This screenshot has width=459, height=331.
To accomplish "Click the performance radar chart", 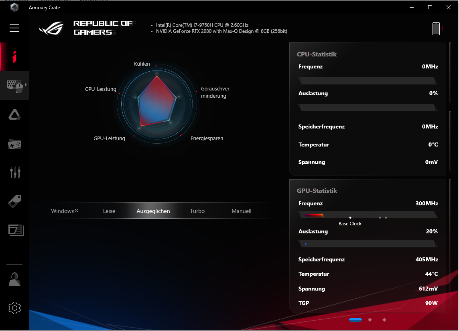I will 157,104.
